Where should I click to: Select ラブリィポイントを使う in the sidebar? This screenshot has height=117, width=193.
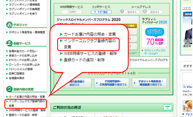click(x=23, y=14)
